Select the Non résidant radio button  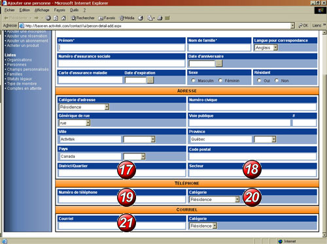(277, 80)
